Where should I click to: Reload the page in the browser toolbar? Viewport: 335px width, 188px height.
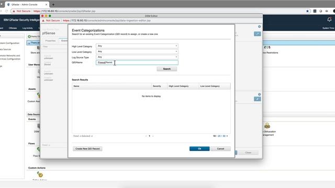click(x=6, y=11)
